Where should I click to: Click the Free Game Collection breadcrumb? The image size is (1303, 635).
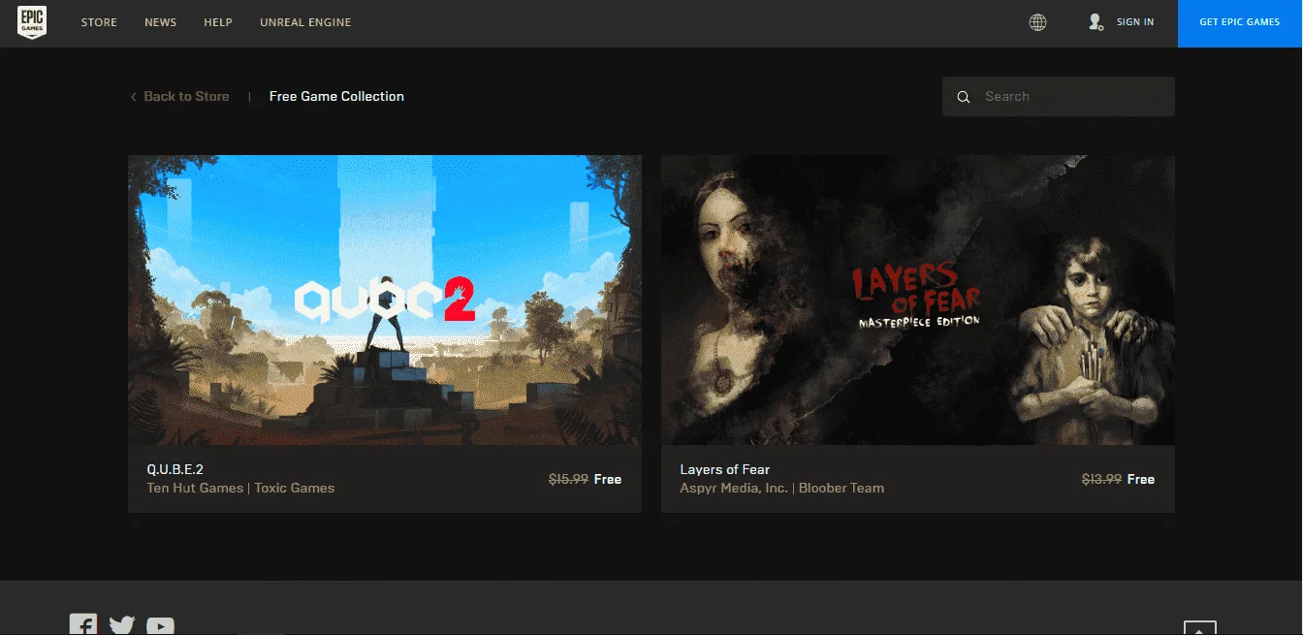click(x=336, y=96)
